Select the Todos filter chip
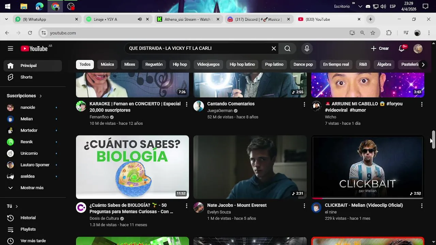The height and width of the screenshot is (245, 436). [85, 64]
